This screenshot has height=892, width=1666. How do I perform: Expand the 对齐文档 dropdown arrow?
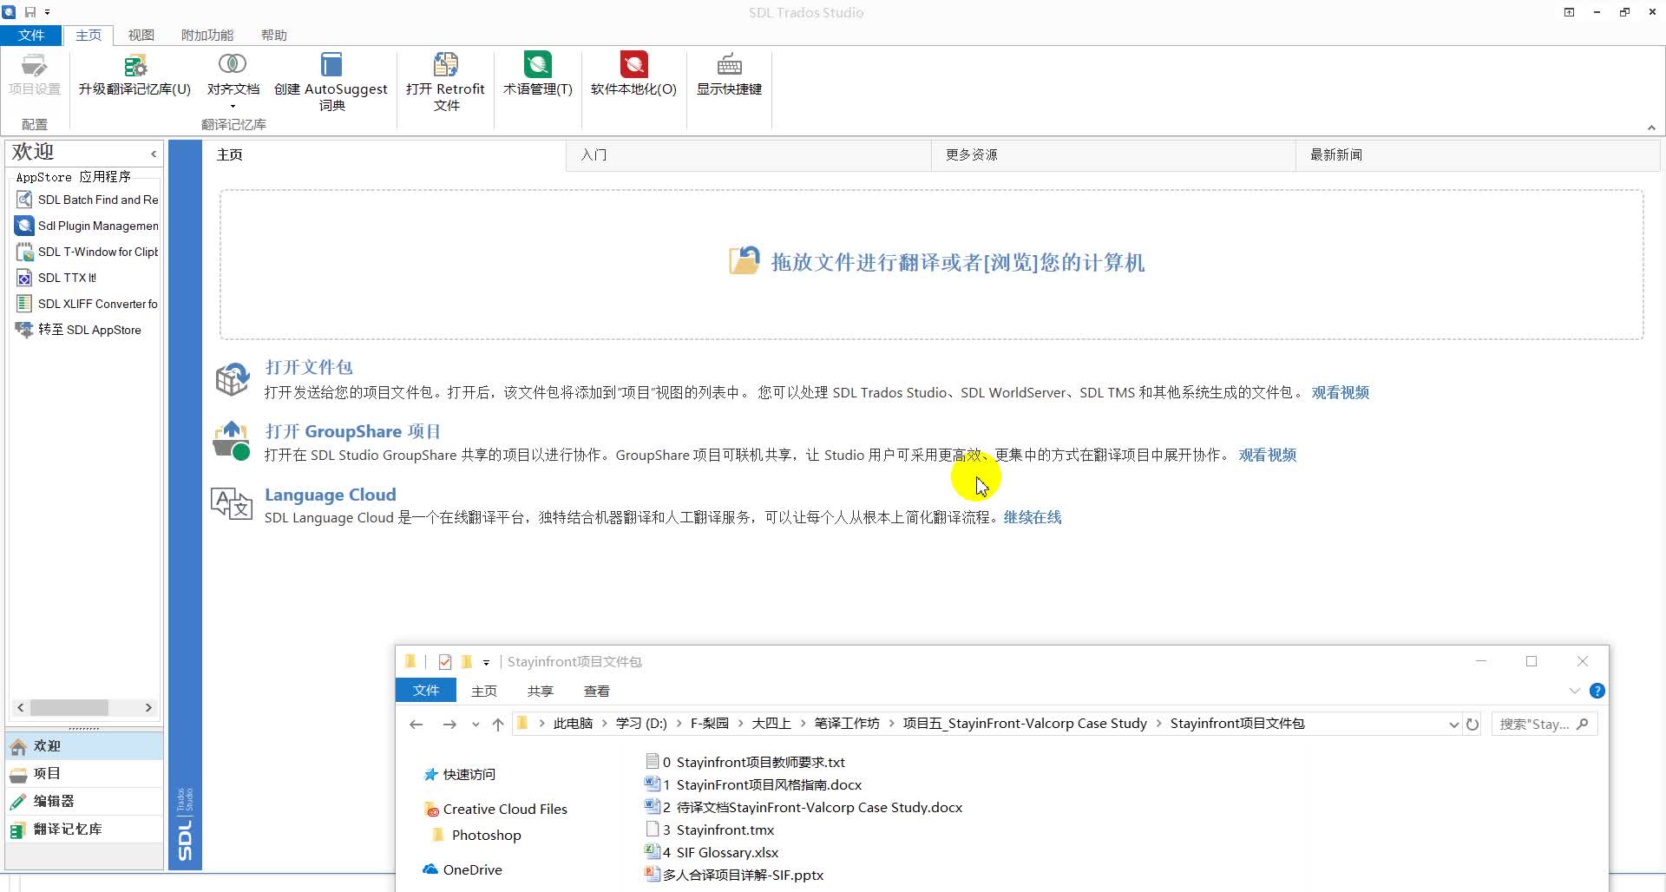(232, 106)
